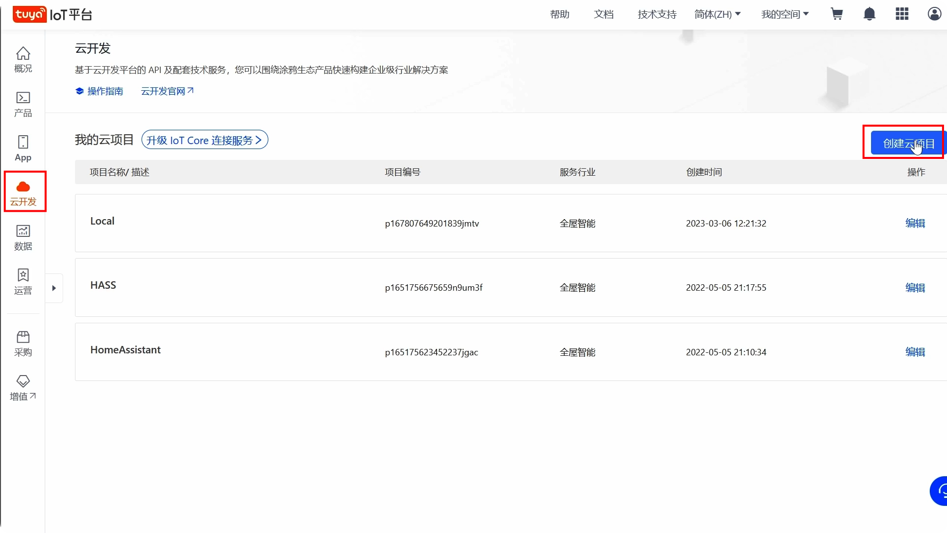
Task: Expand the collapsed sidebar arrow panel
Action: 54,288
